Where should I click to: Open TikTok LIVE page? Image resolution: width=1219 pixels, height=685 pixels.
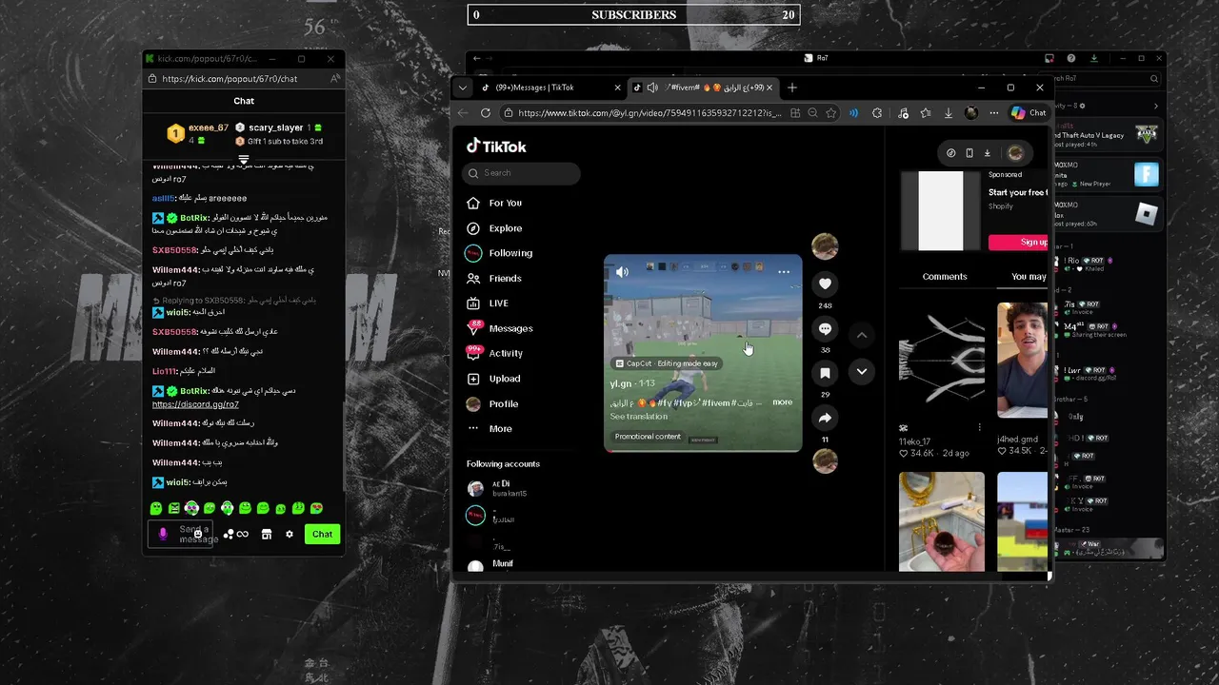488,303
